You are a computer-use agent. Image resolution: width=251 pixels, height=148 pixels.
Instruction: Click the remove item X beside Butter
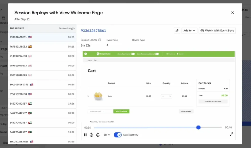coord(88,96)
